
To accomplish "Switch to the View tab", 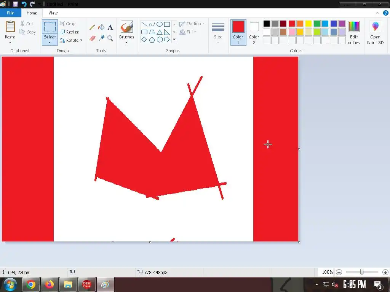I will click(x=53, y=13).
